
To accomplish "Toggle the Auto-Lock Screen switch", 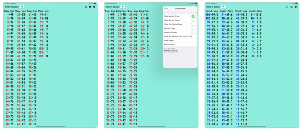I will 194,32.
